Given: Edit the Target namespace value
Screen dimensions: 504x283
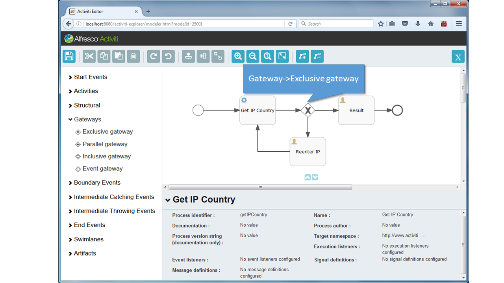Looking at the screenshot, I should click(x=404, y=236).
